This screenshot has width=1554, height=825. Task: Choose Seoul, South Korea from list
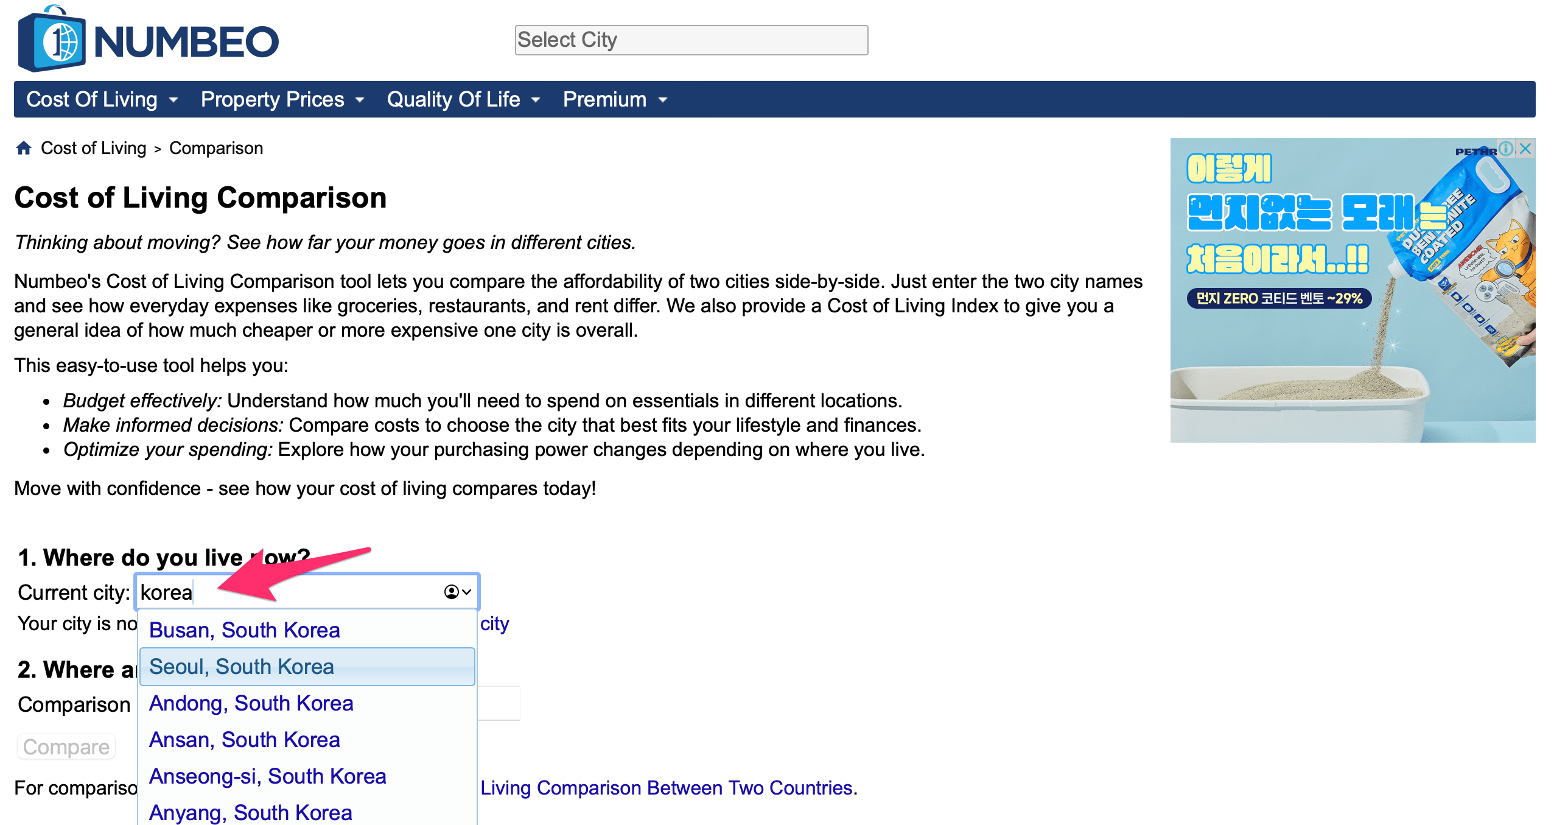pyautogui.click(x=242, y=667)
